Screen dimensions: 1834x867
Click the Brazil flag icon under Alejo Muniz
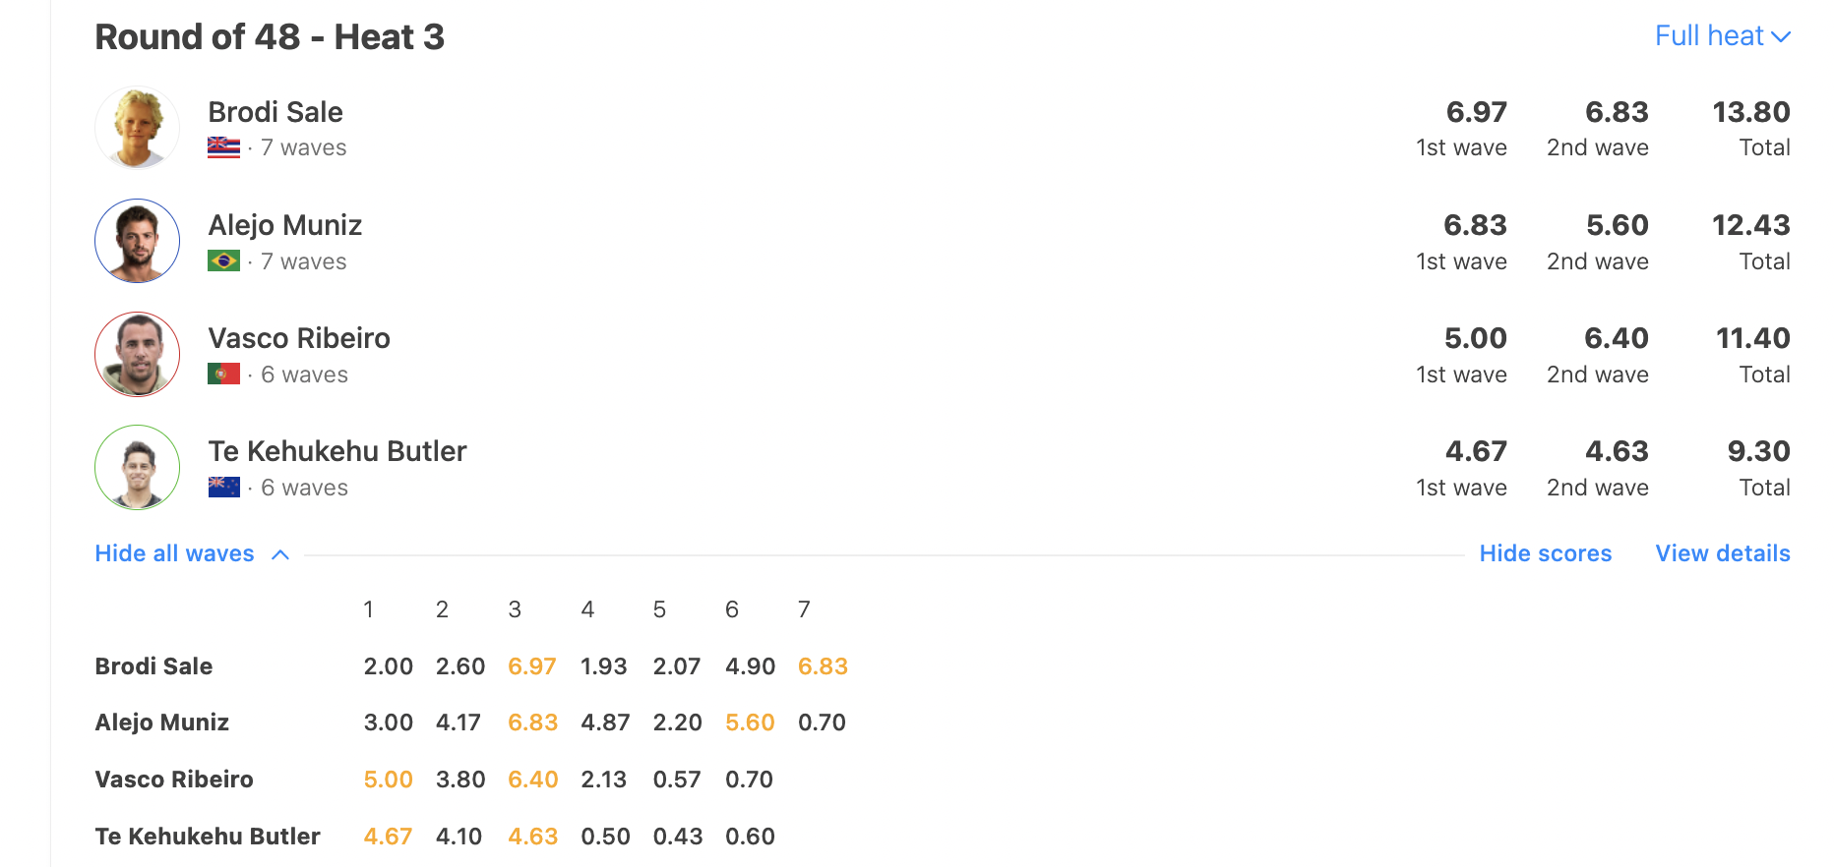pyautogui.click(x=223, y=260)
